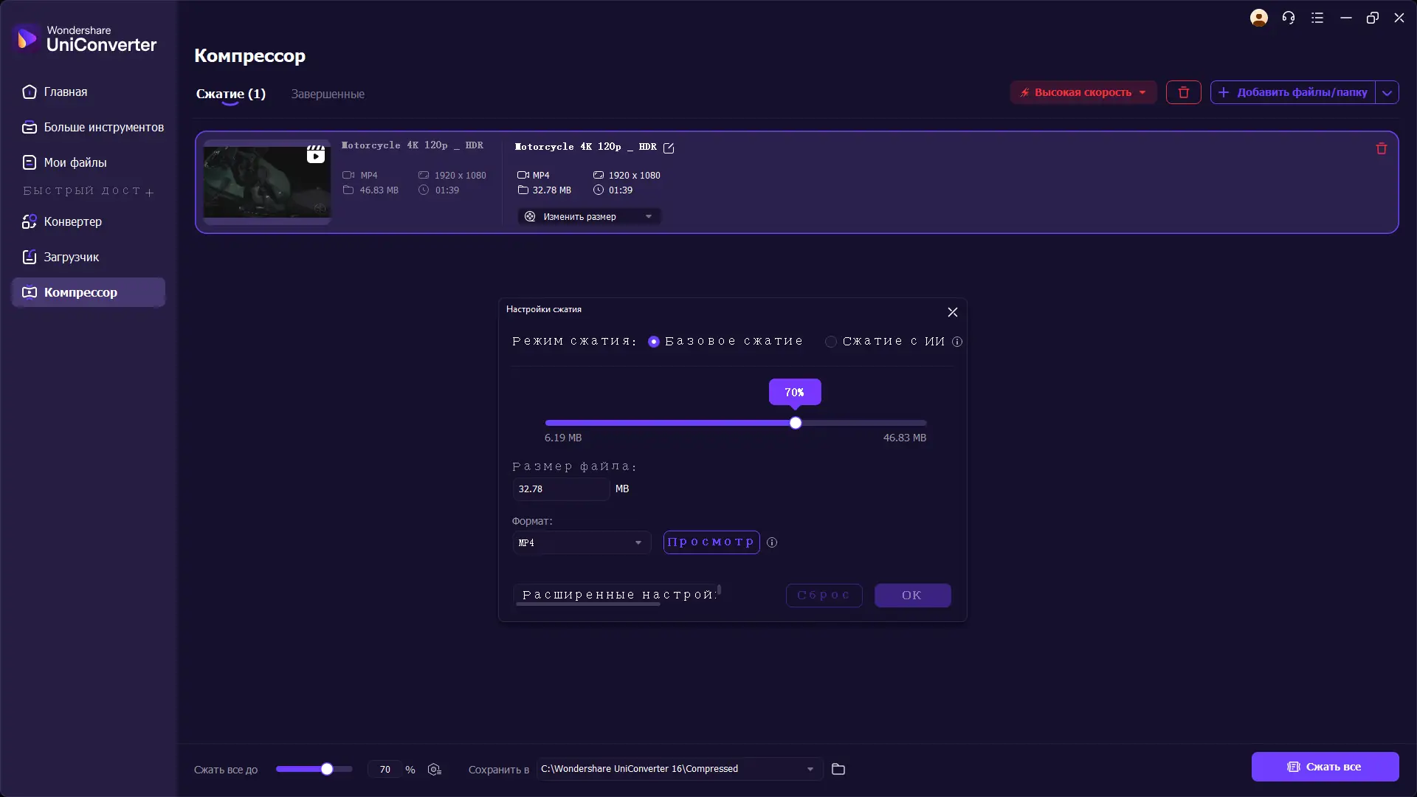Open Конвертер in the sidebar
This screenshot has width=1417, height=797.
click(x=72, y=221)
